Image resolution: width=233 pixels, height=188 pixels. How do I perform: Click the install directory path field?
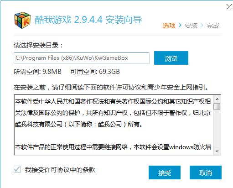pos(82,58)
